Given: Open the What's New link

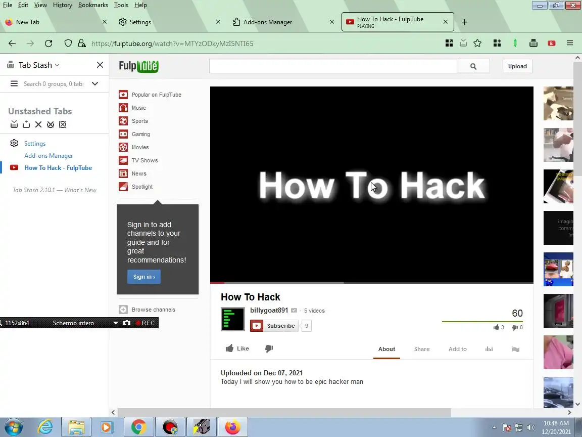Looking at the screenshot, I should 80,190.
